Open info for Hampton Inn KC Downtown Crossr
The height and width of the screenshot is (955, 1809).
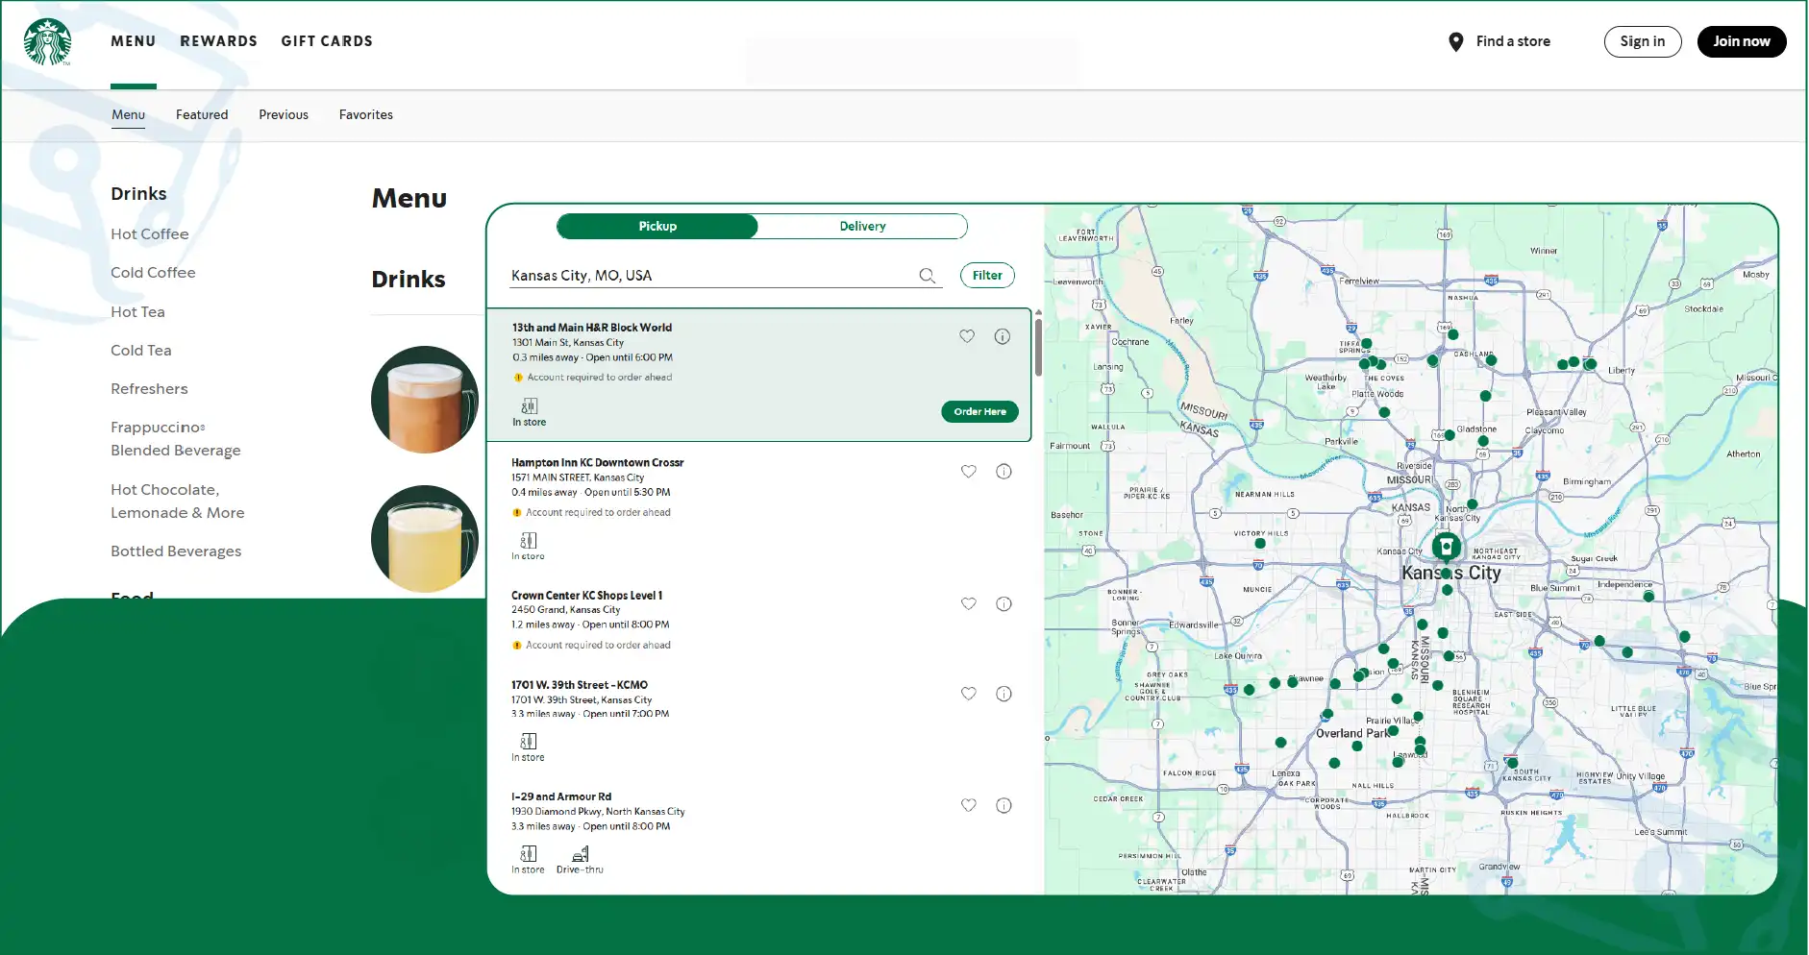(x=1004, y=472)
